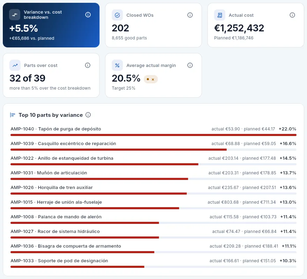Click the +13.0% variance for AMP-1015
The width and height of the screenshot is (307, 279).
coord(288,202)
